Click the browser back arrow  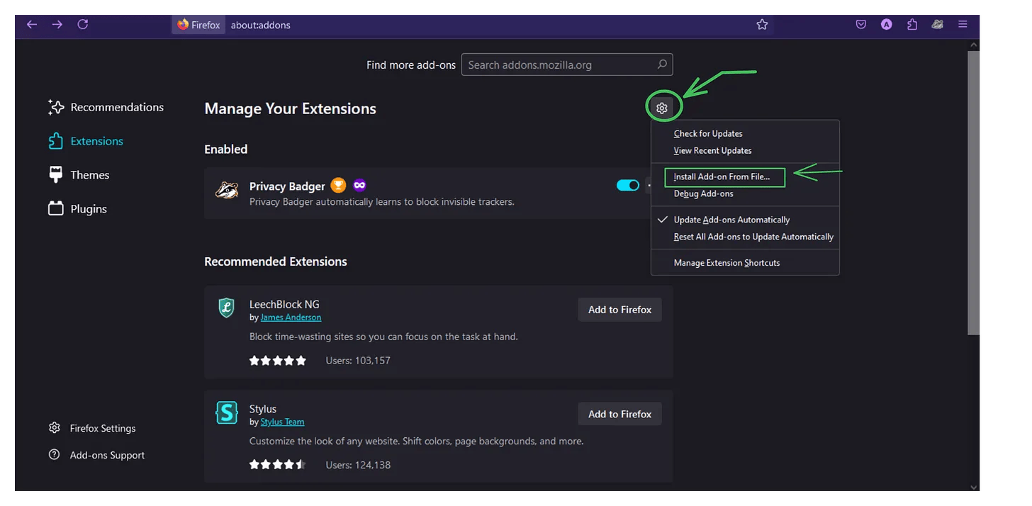coord(32,25)
